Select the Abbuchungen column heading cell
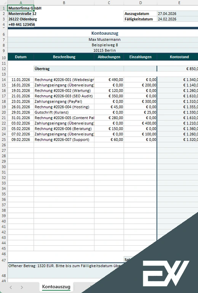 pos(109,57)
